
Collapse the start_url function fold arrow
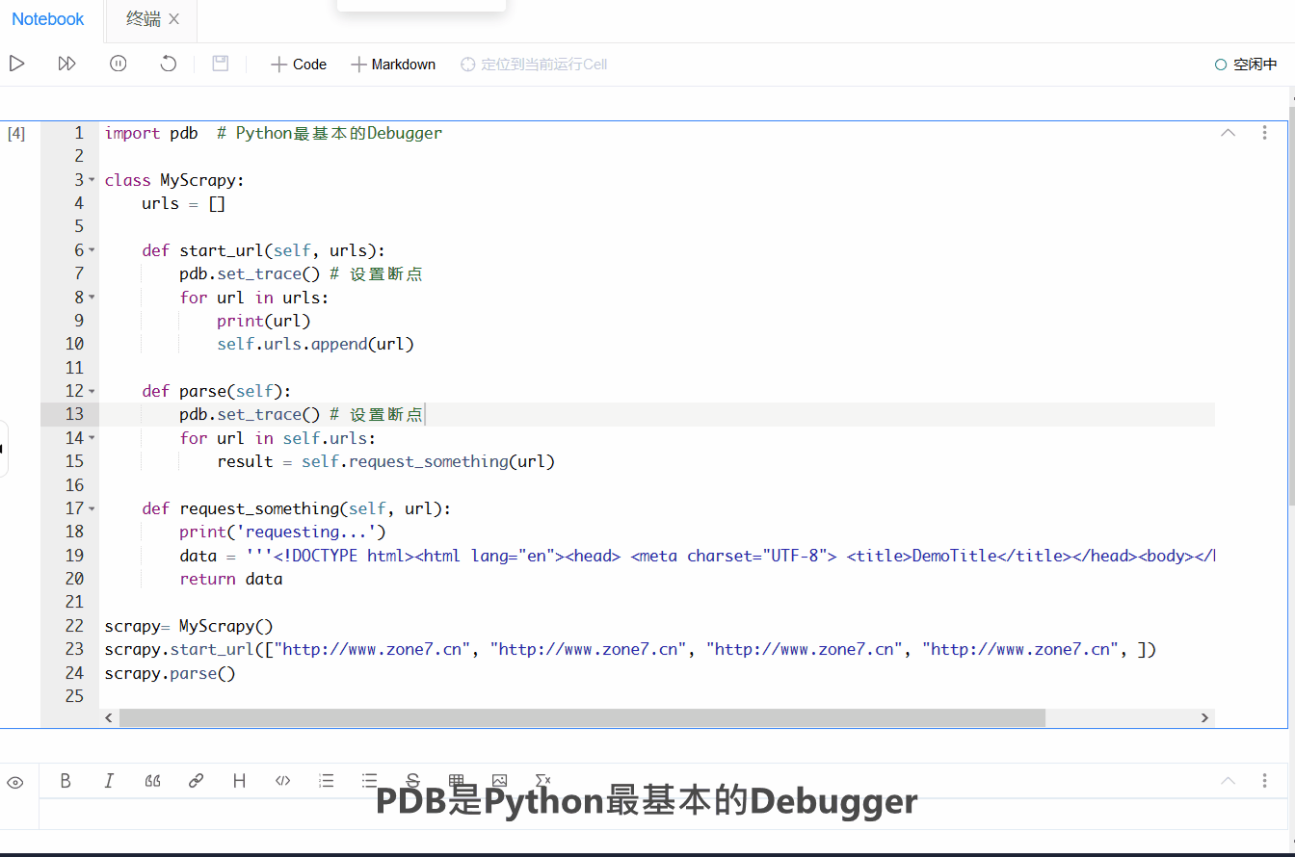pos(90,249)
